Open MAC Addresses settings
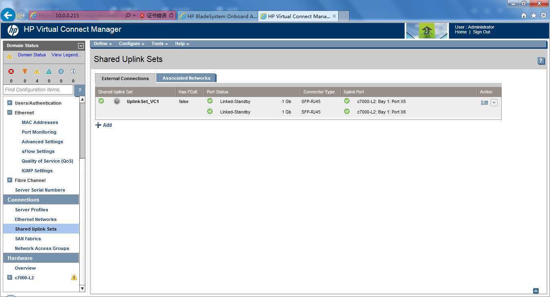 [40, 122]
